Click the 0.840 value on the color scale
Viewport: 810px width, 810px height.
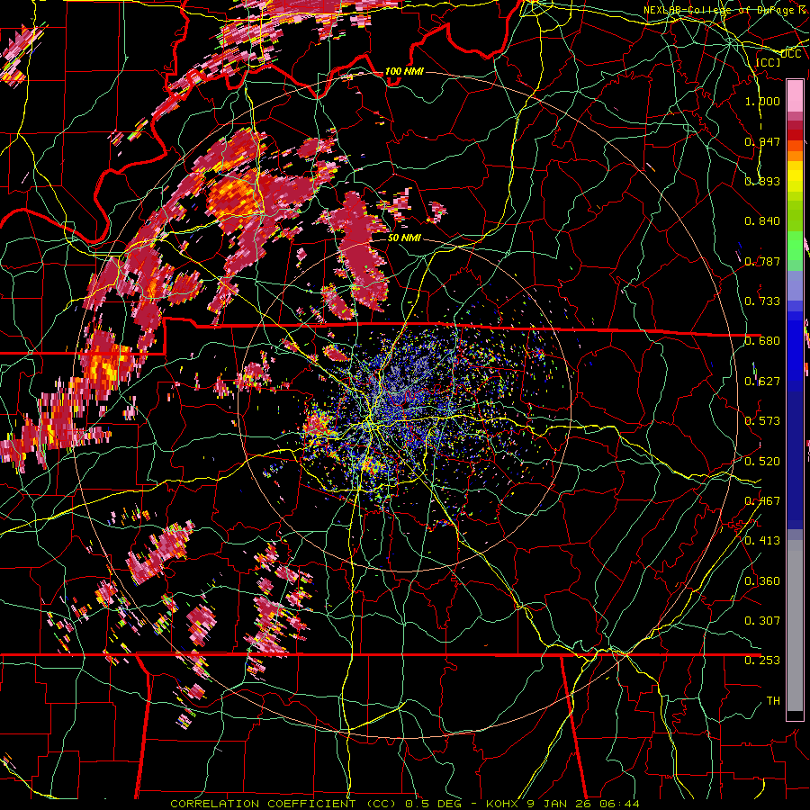tap(762, 221)
